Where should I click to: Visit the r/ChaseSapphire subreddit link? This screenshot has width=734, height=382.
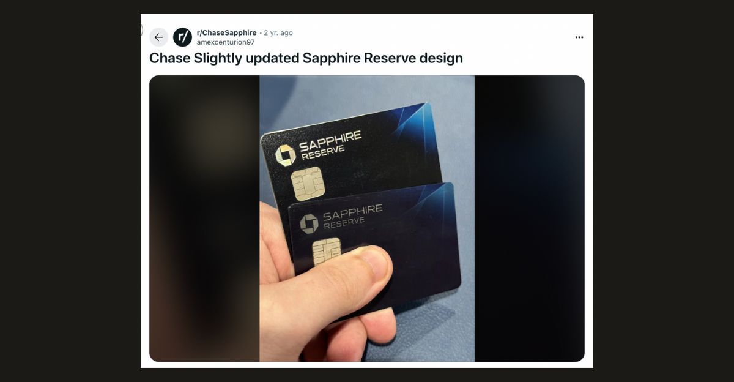tap(226, 32)
